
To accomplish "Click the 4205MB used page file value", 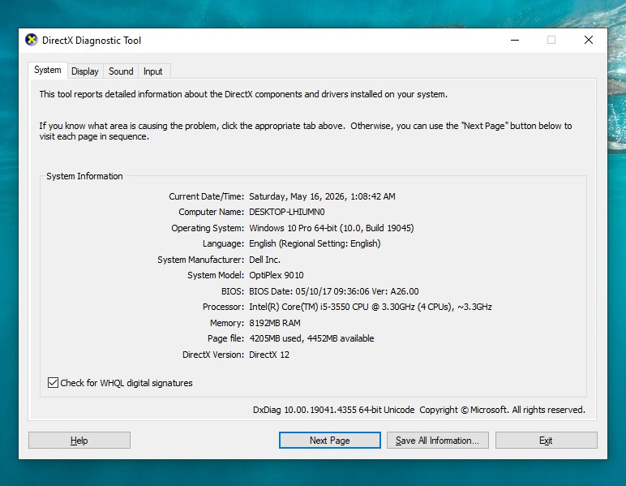I will [311, 338].
